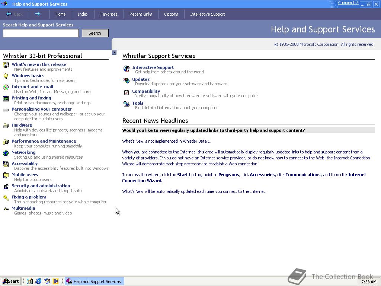Click the Comments? link in title bar
The height and width of the screenshot is (286, 381).
click(x=348, y=3)
